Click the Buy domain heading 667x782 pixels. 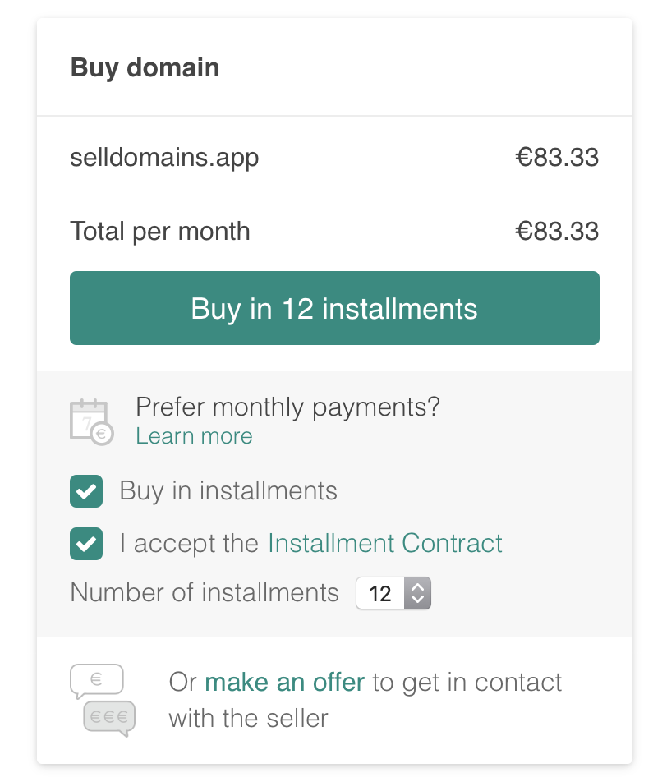coord(145,68)
